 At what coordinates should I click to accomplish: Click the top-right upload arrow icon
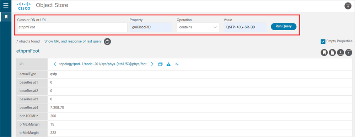point(348,6)
